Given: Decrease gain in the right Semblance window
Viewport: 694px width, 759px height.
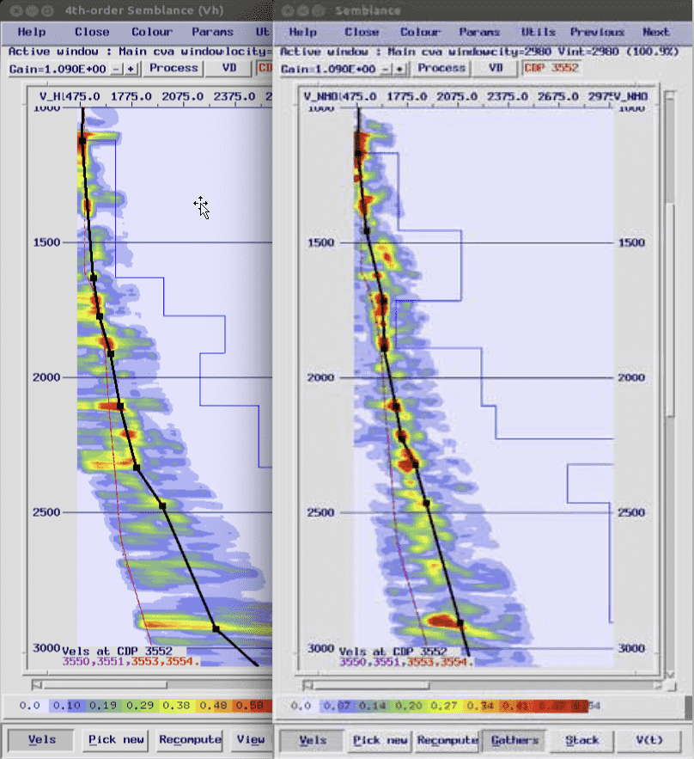Looking at the screenshot, I should pos(386,69).
